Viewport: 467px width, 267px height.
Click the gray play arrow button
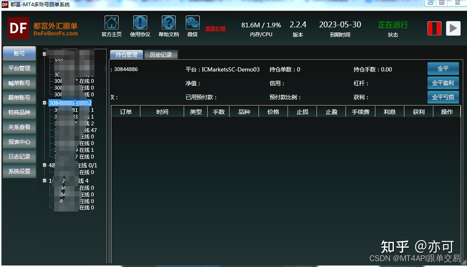(x=453, y=29)
